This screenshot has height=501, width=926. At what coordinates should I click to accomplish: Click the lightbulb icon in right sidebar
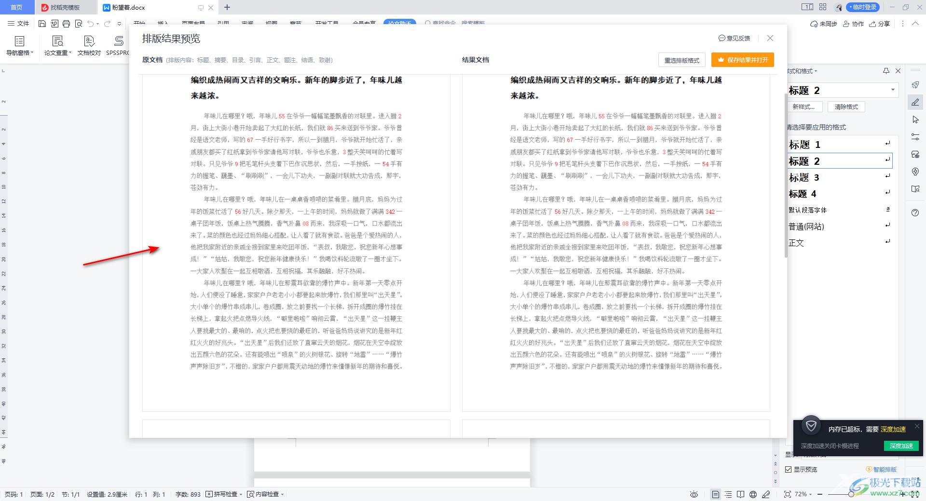coord(915,171)
